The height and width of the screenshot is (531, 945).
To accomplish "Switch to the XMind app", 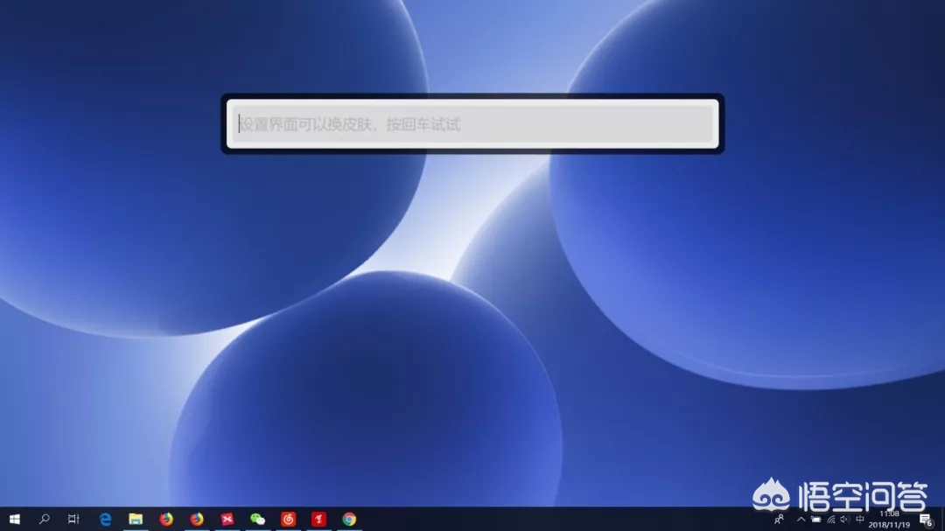I will coord(227,519).
